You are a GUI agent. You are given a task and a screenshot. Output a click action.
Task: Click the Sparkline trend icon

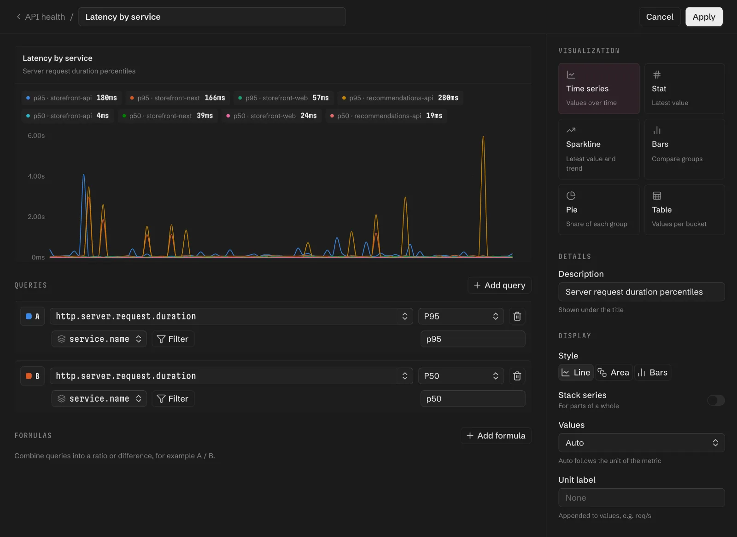571,130
